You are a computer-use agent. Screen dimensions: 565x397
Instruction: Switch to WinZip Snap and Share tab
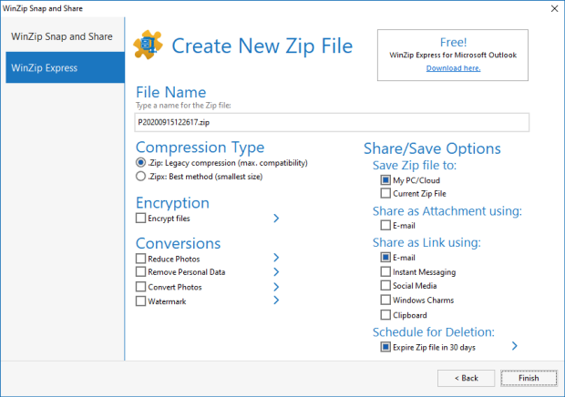(x=66, y=36)
